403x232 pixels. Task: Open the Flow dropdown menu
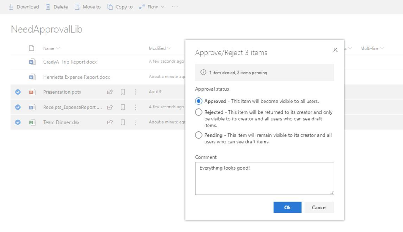click(x=152, y=7)
